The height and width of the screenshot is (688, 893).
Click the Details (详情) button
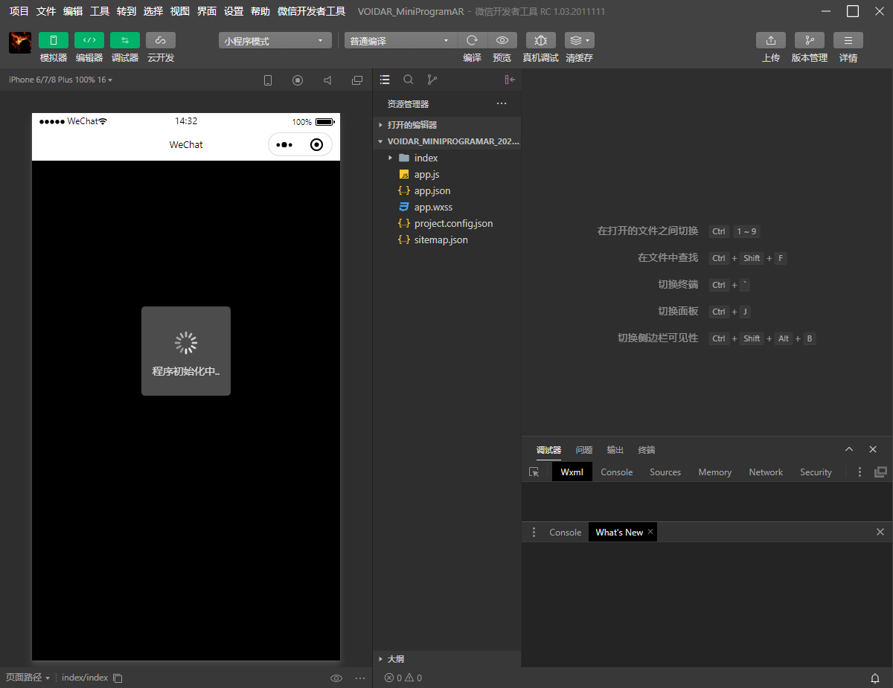click(848, 40)
